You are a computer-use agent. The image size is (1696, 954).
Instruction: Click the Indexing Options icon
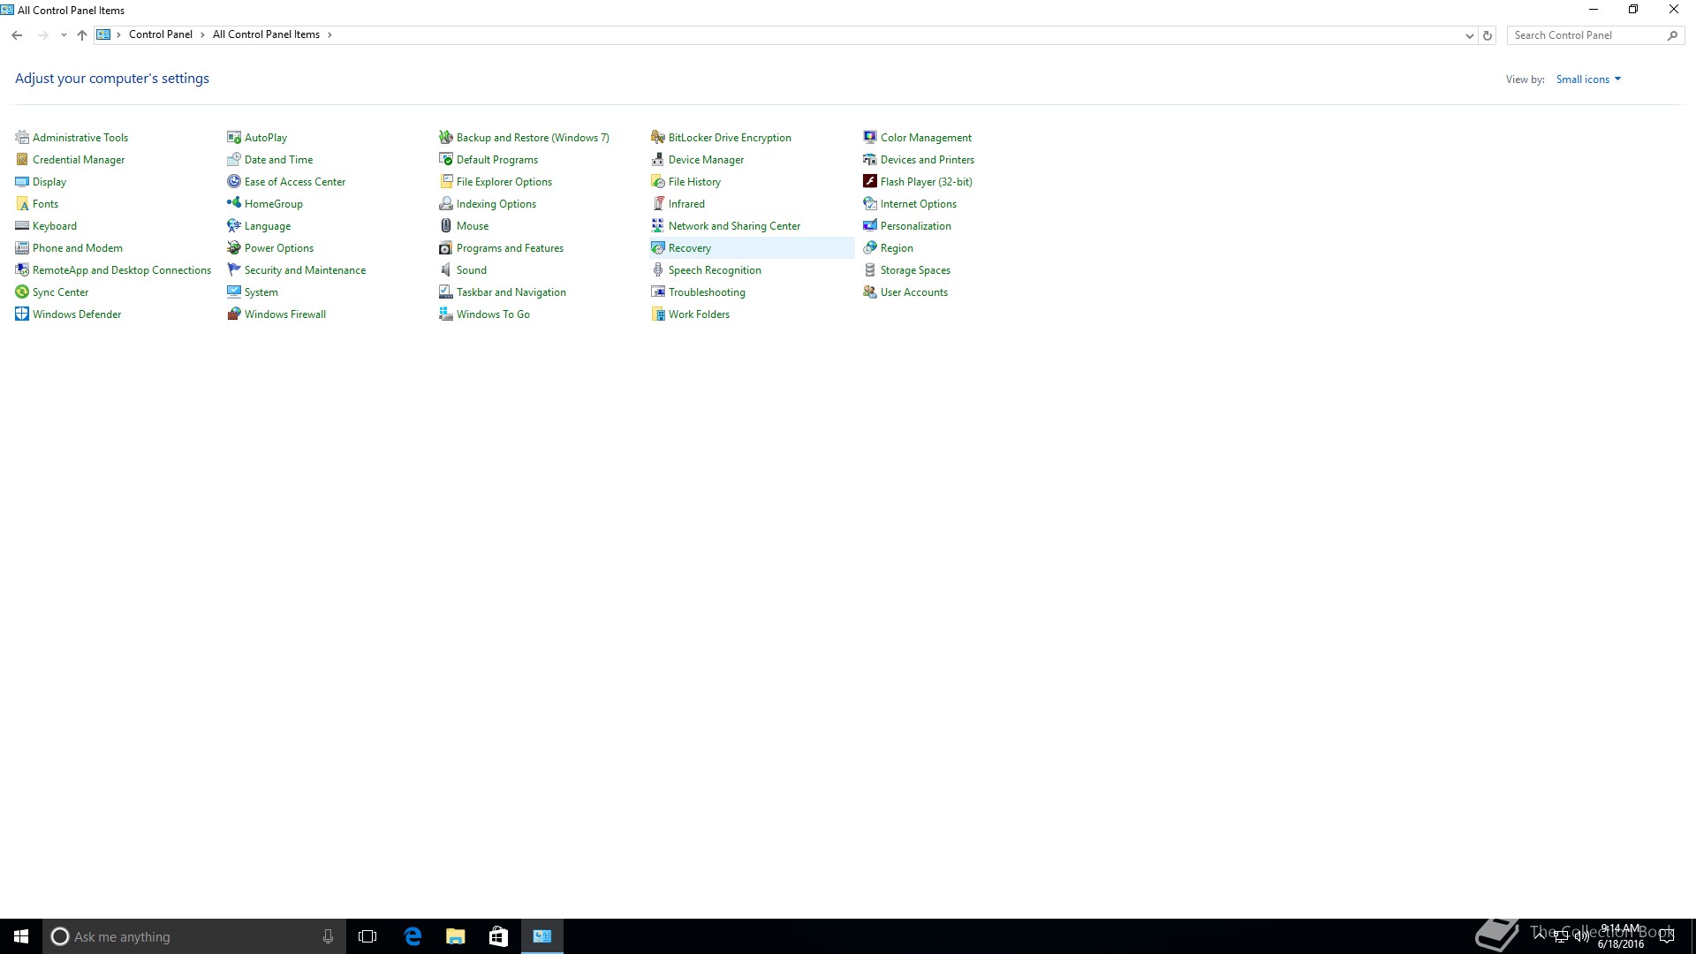pos(446,204)
